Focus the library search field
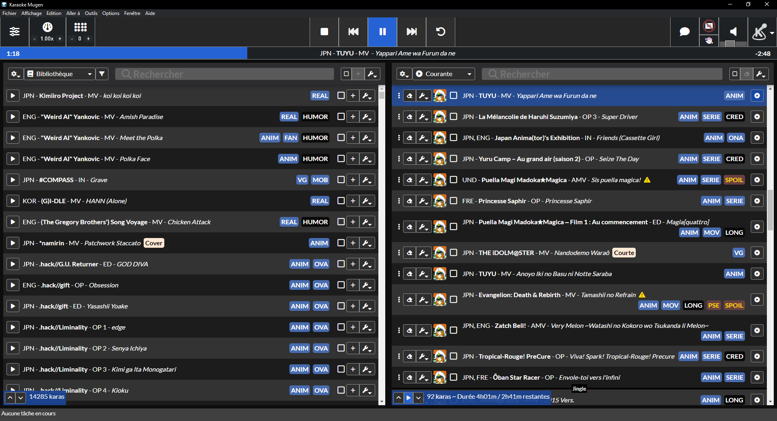Screen dimensions: 777x421 225,74
